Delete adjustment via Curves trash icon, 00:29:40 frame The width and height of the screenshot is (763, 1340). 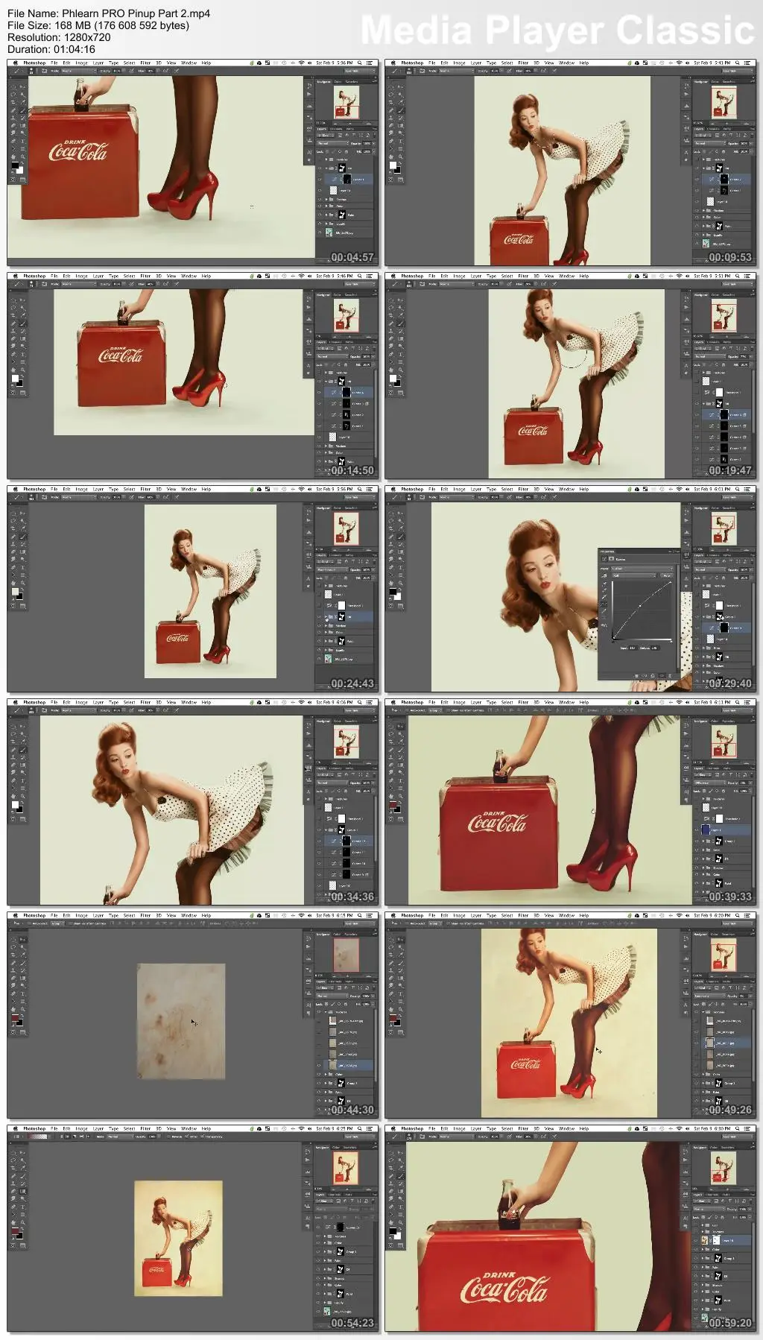[x=670, y=676]
